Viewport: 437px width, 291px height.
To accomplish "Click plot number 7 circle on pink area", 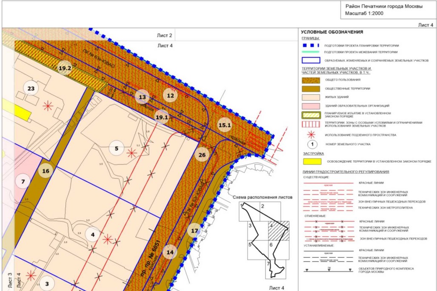I will 23,182.
